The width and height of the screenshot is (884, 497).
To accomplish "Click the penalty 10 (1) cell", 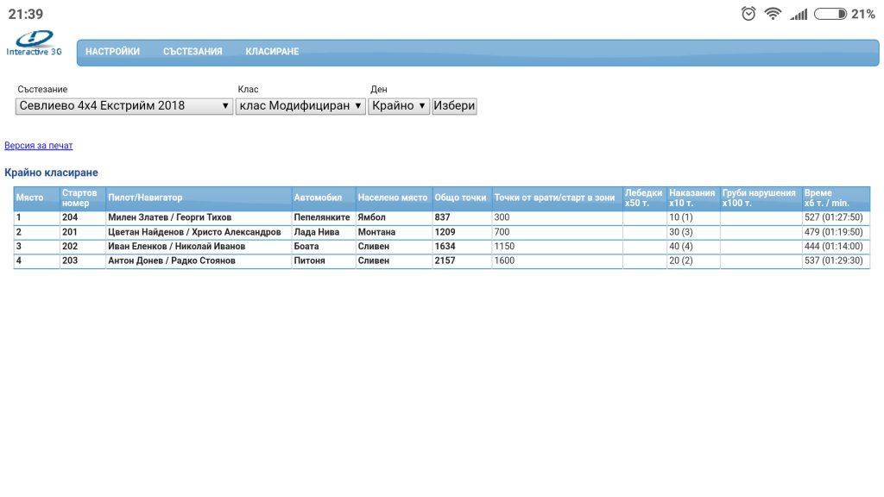I will 693,217.
